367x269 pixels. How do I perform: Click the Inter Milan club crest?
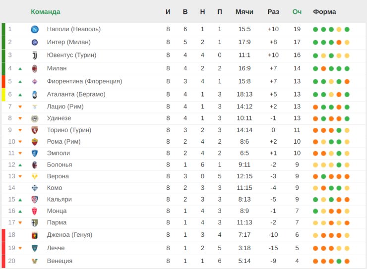coord(35,42)
